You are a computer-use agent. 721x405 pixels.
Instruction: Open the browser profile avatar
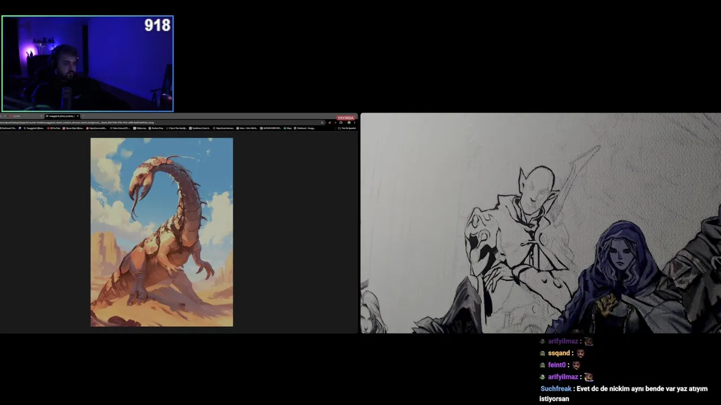coord(349,123)
